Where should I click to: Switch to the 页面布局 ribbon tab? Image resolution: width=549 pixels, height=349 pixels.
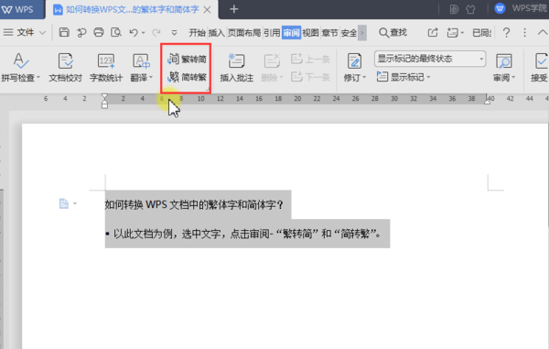(x=244, y=33)
